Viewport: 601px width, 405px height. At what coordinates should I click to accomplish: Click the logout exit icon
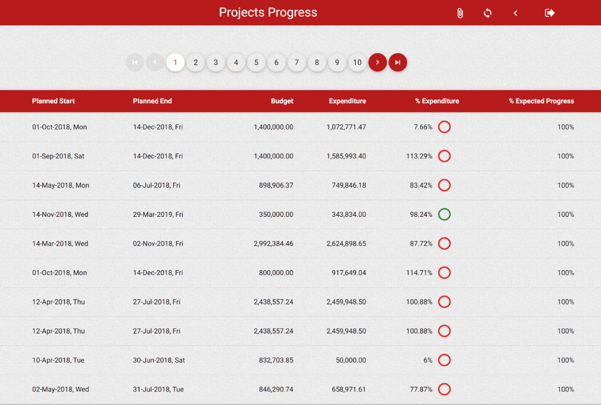[x=549, y=13]
